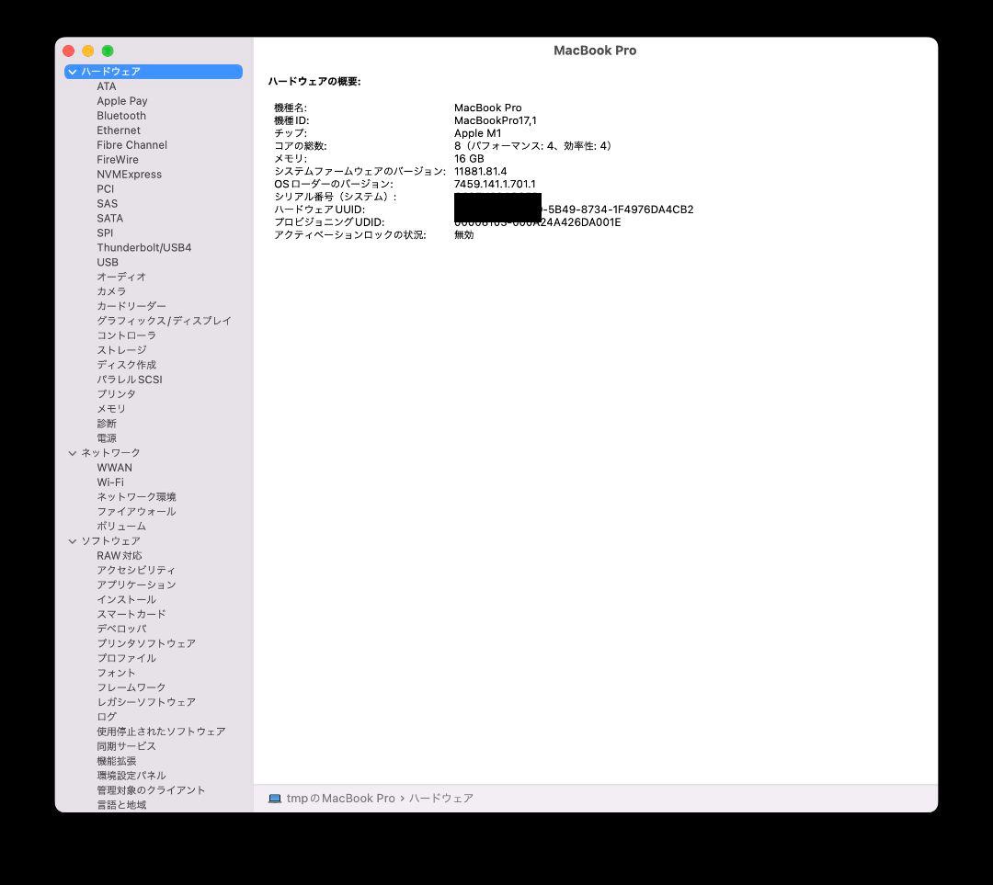
Task: Select Thunderbolt/USB4 in the sidebar
Action: 143,247
